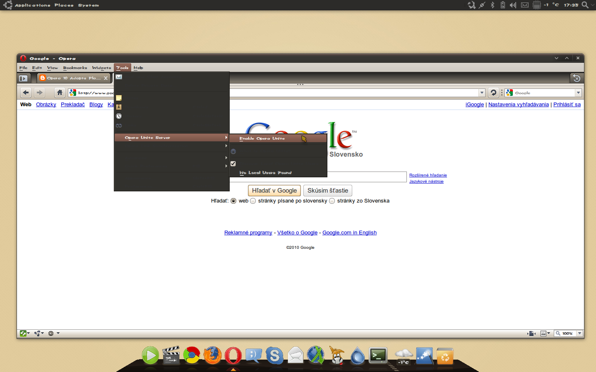
Task: Toggle the panel sidebar button beside the tab
Action: [x=23, y=78]
